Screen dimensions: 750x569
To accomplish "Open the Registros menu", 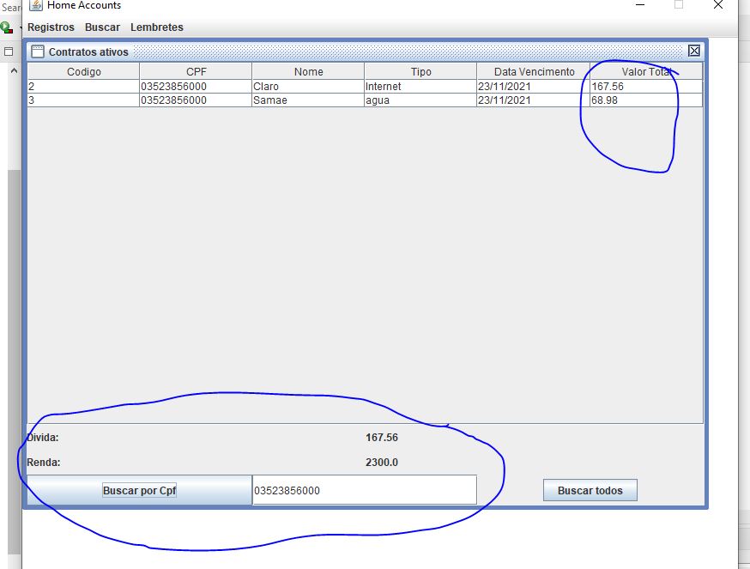I will [x=51, y=27].
